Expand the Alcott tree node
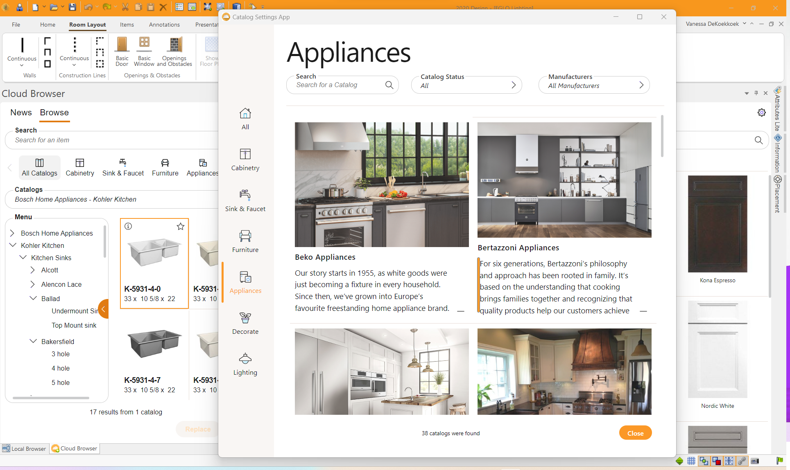 pyautogui.click(x=33, y=270)
